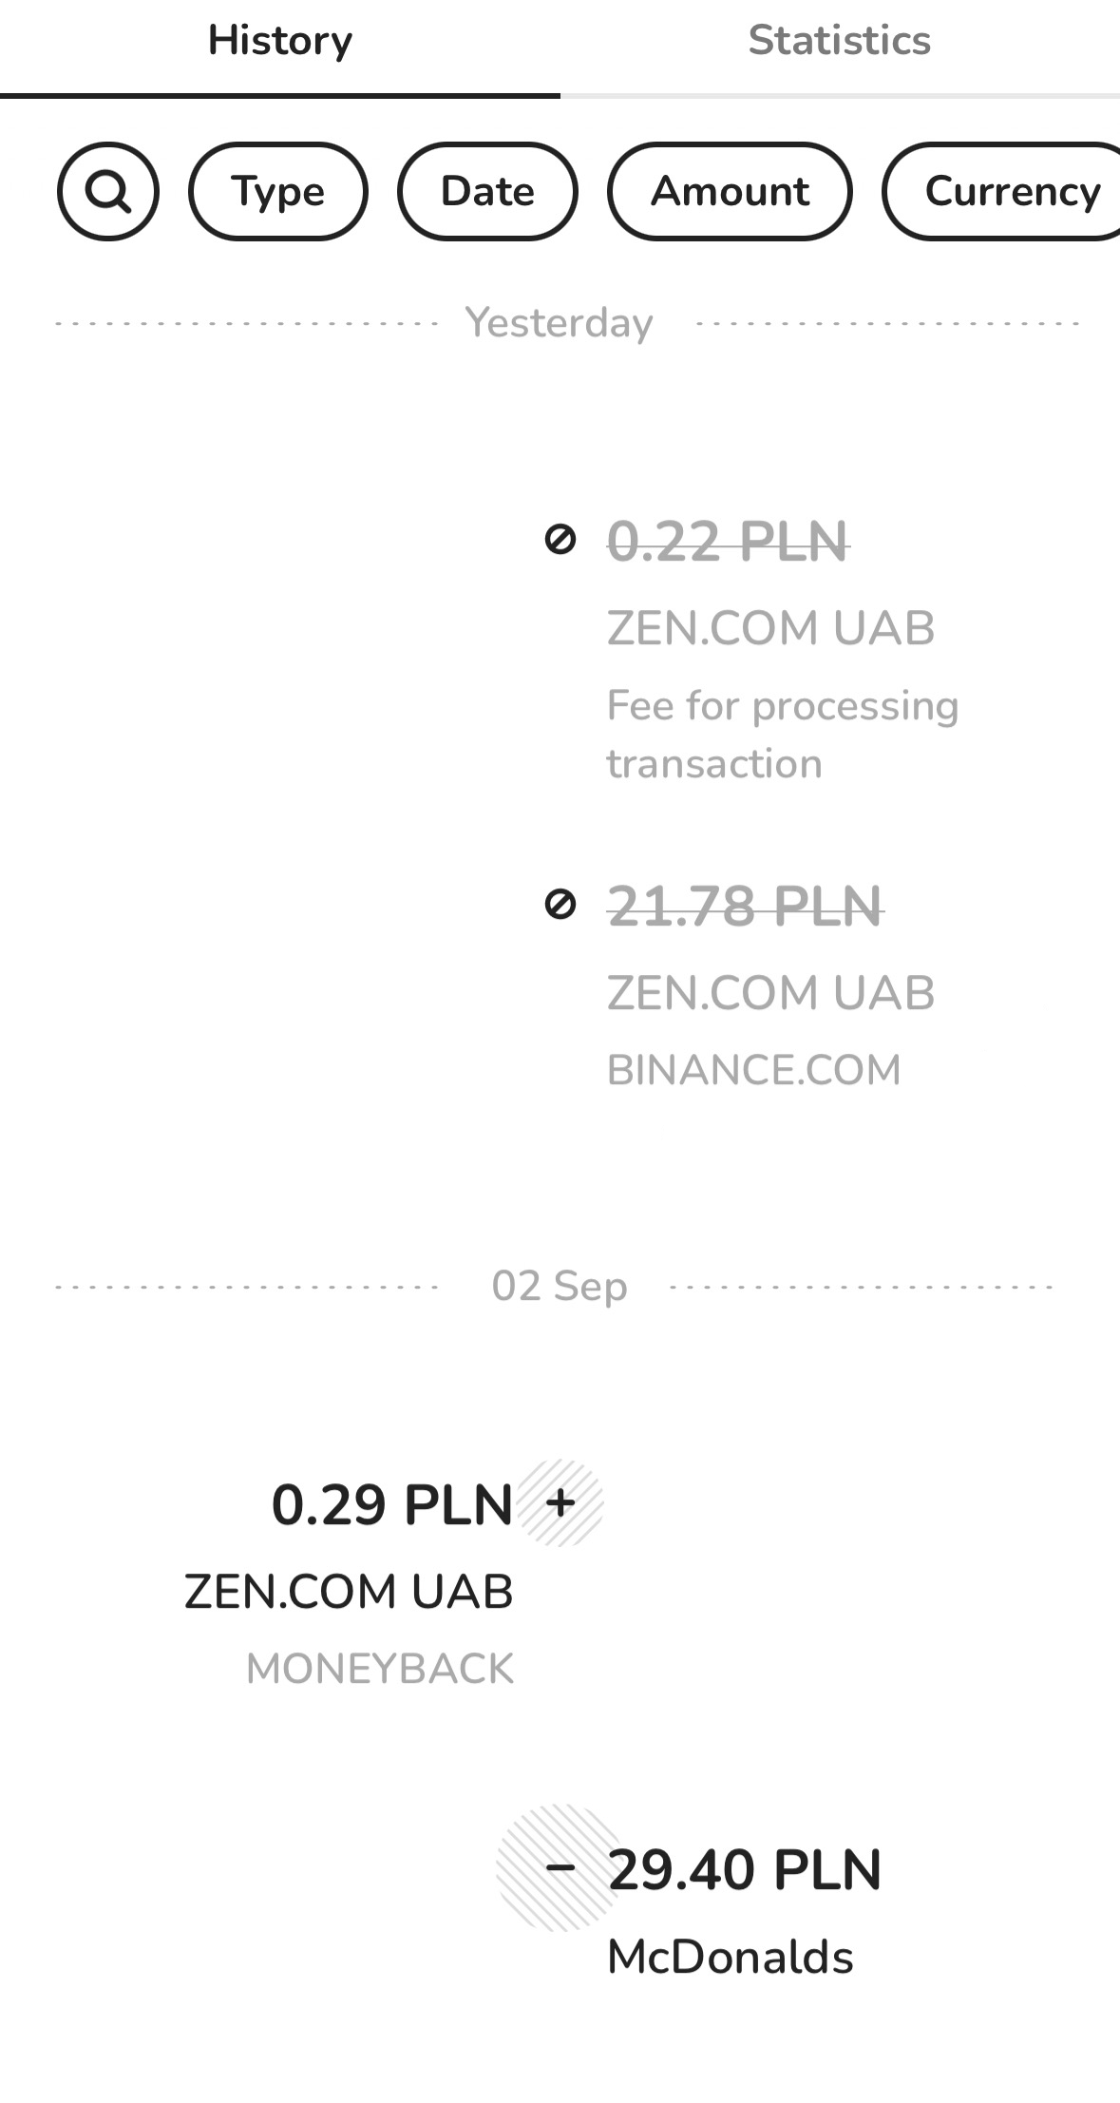Open the 0.29 PLN moneyback transaction
Viewport: 1120px width, 2103px height.
[392, 1504]
